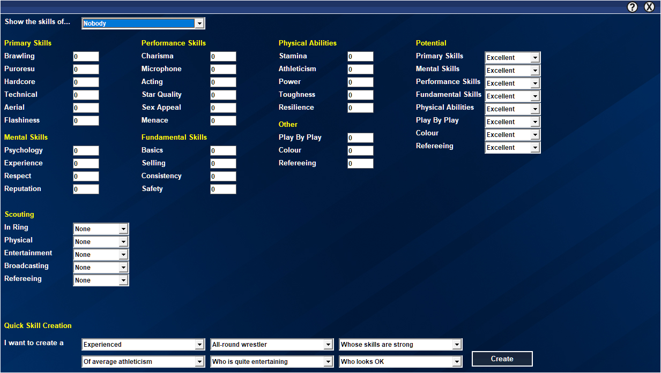Screen dimensions: 661x373
Task: Expand the 'All-round wrestler' dropdown
Action: [x=272, y=345]
